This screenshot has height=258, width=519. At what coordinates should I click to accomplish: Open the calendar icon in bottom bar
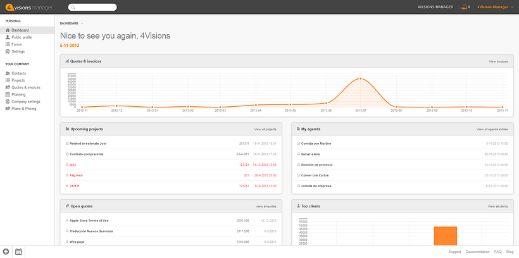click(18, 252)
